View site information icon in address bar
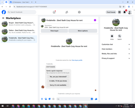The image size is (135, 108). click(x=14, y=7)
